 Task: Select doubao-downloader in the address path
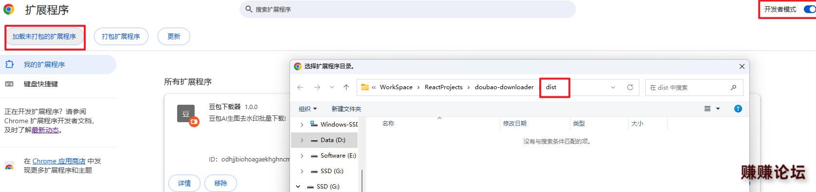click(504, 87)
